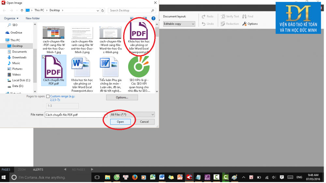Open OneDrive in the navigation pane
This screenshot has height=183, width=326.
pos(14,33)
